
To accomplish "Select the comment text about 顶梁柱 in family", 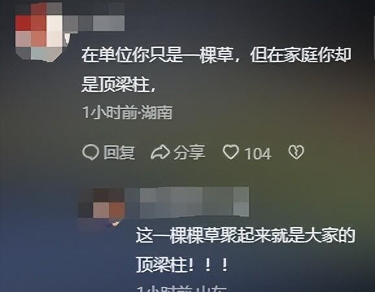I will pyautogui.click(x=216, y=70).
